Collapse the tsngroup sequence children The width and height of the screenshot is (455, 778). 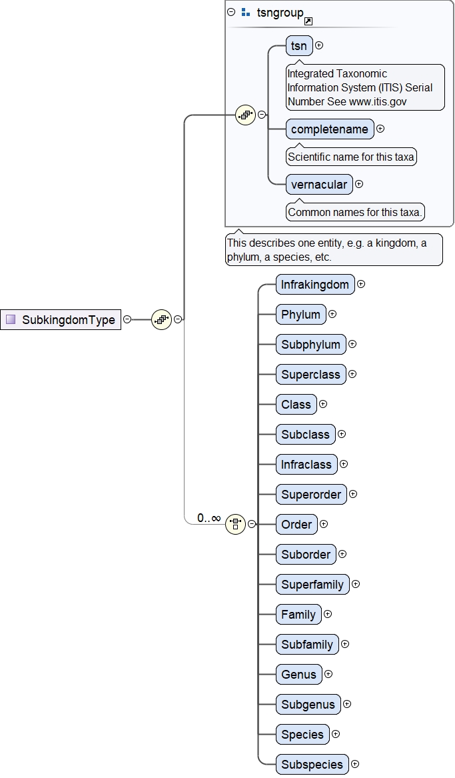click(x=262, y=115)
